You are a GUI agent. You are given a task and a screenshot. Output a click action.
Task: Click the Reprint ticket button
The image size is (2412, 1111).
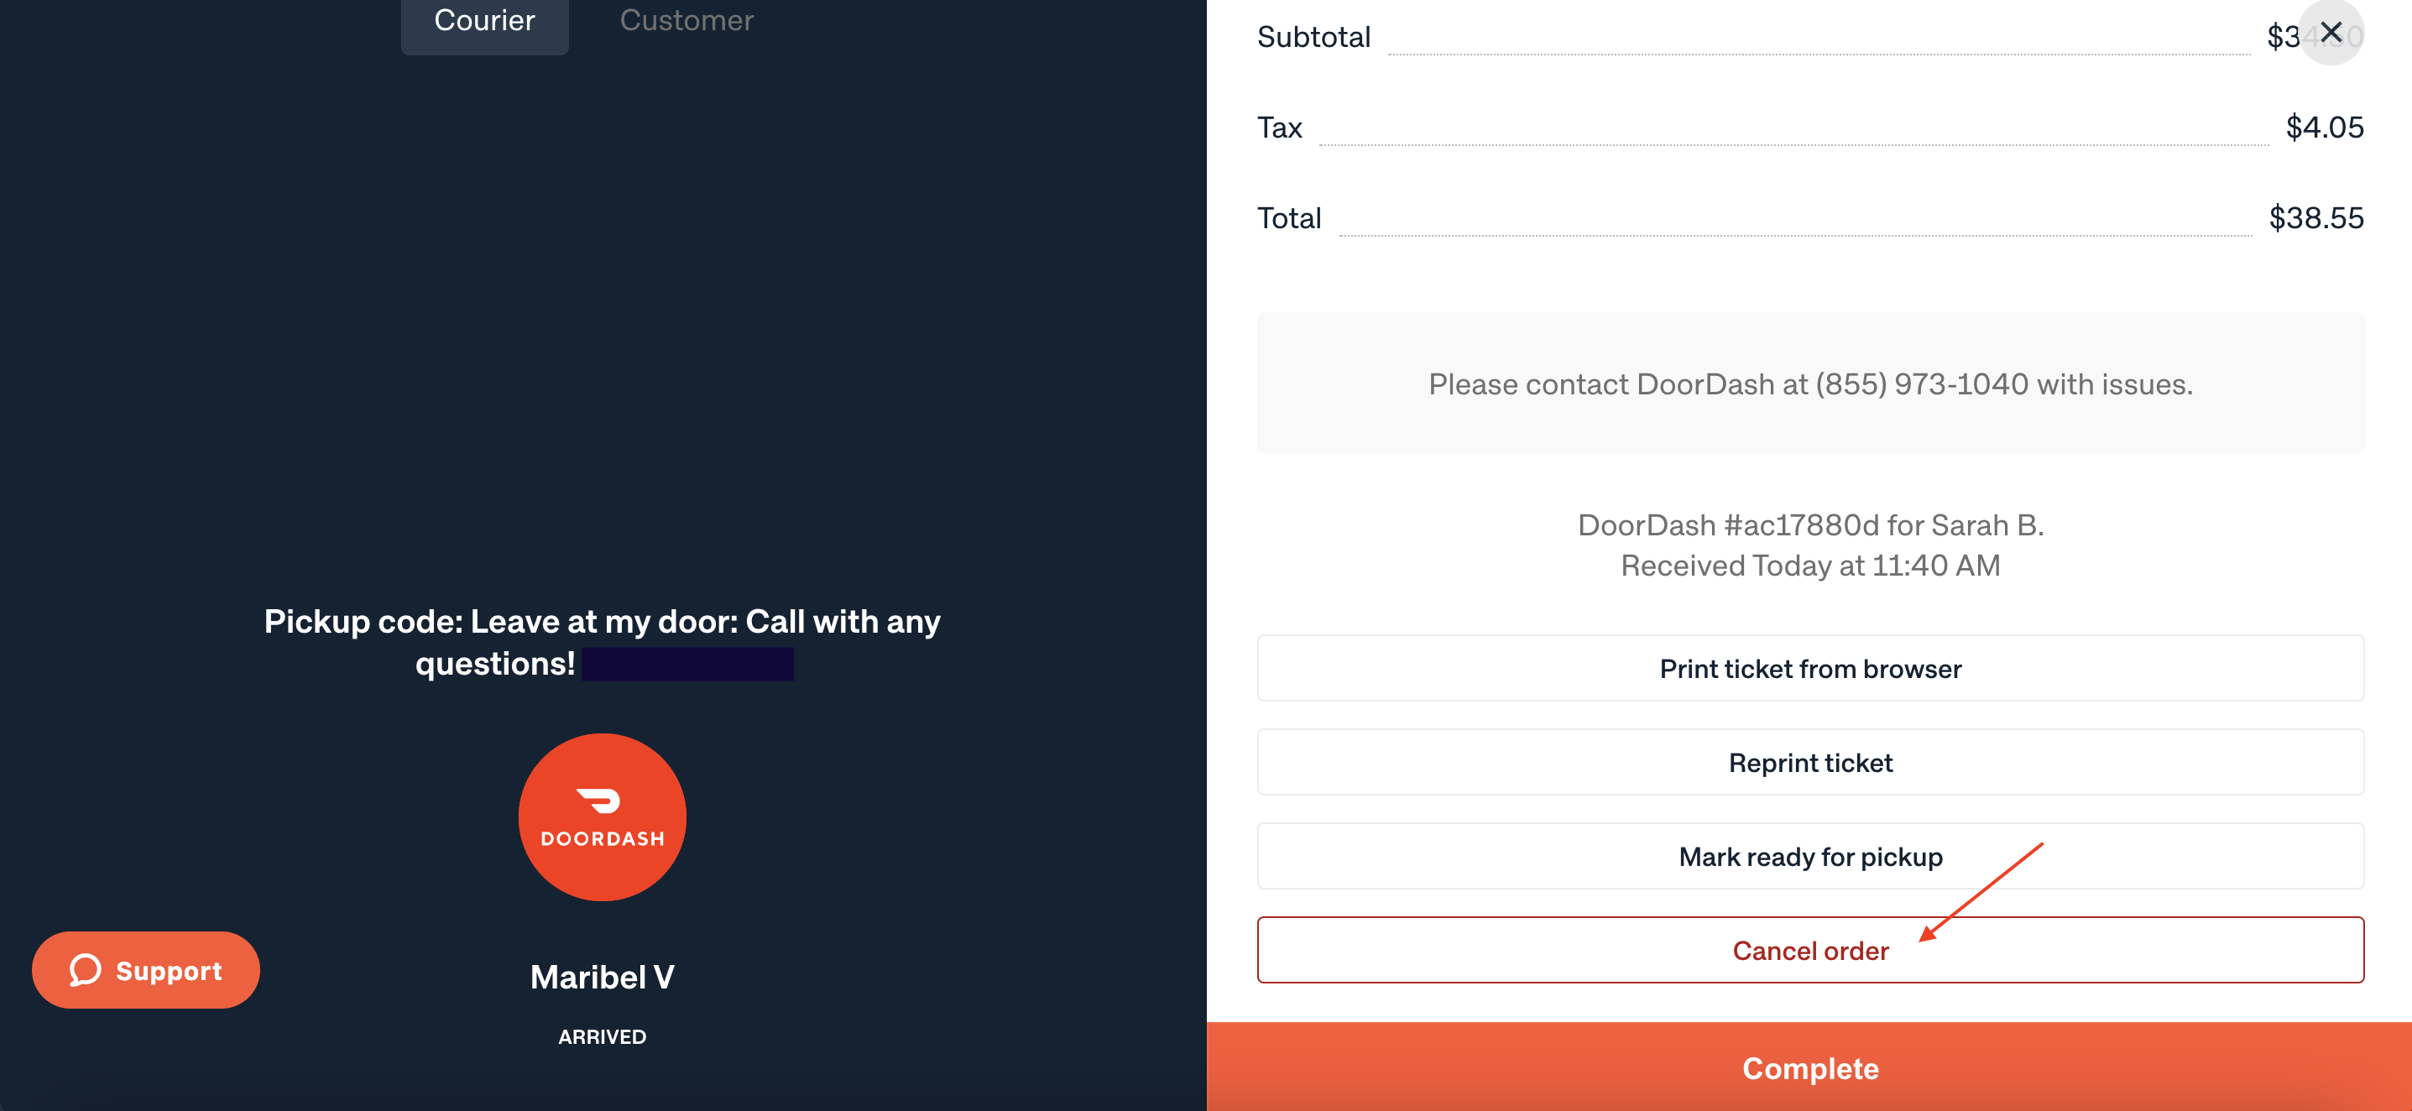click(x=1809, y=762)
